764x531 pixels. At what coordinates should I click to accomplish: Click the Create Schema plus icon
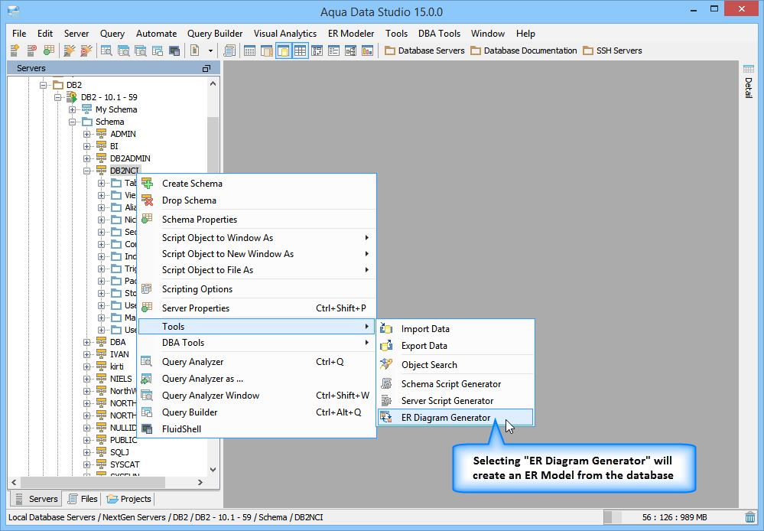coord(147,184)
